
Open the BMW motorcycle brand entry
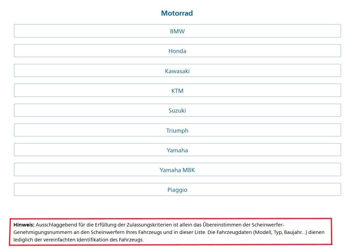click(177, 31)
